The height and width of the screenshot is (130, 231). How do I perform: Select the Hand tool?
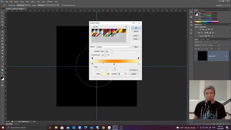click(2, 70)
